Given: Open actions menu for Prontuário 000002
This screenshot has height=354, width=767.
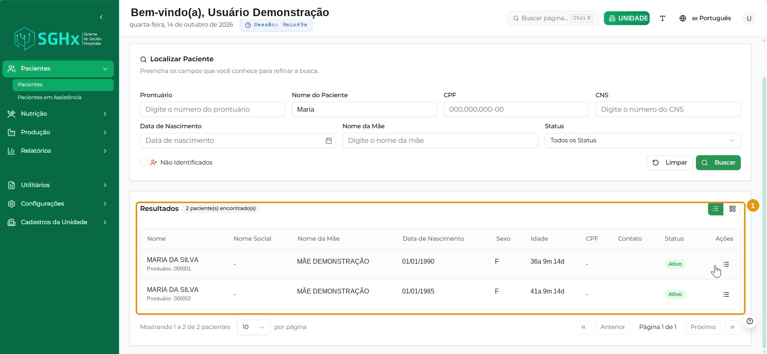Looking at the screenshot, I should pyautogui.click(x=726, y=294).
